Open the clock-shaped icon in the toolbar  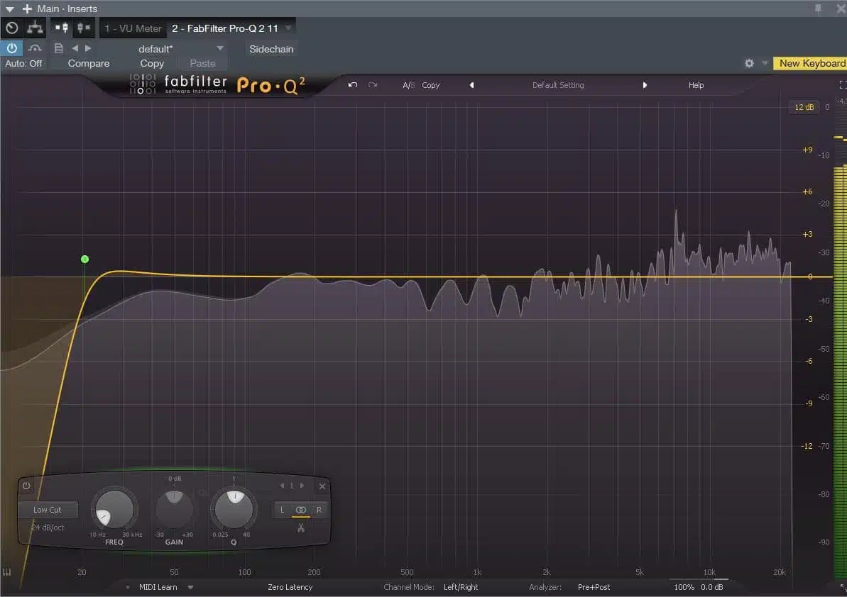12,28
